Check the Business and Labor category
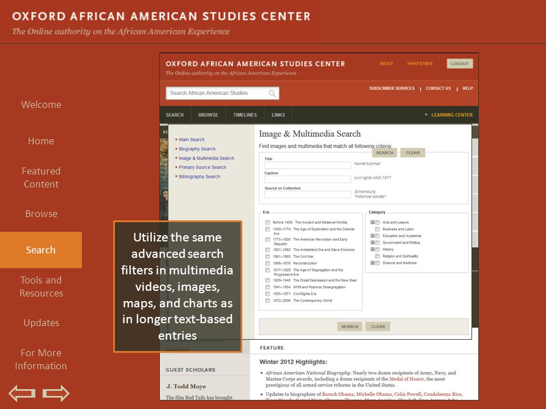546x409 pixels. (x=377, y=229)
